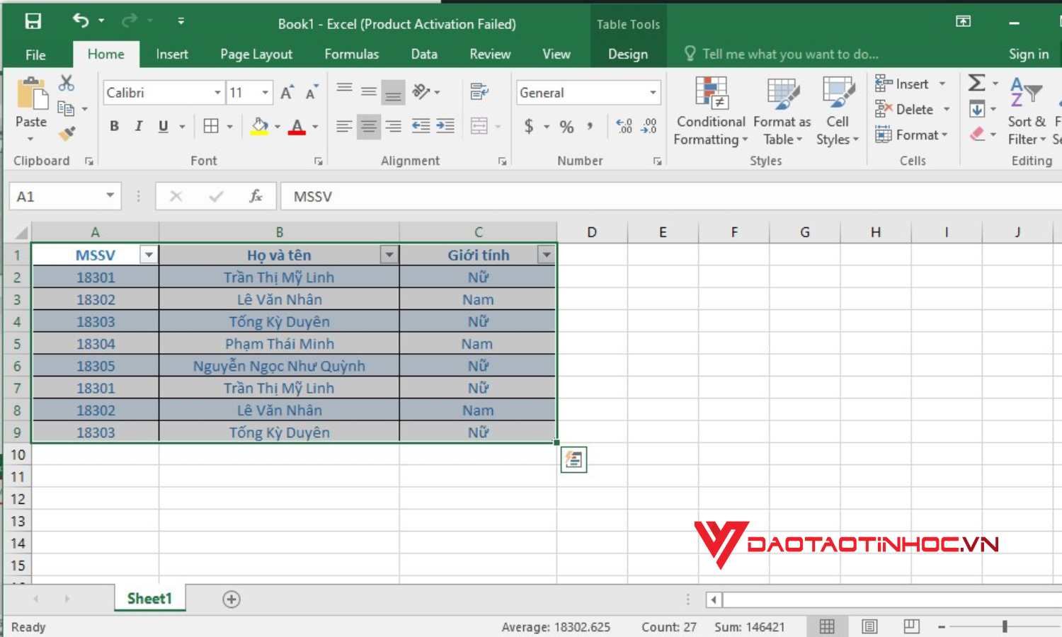Click the Sign in link
This screenshot has height=637, width=1062.
pos(1028,54)
